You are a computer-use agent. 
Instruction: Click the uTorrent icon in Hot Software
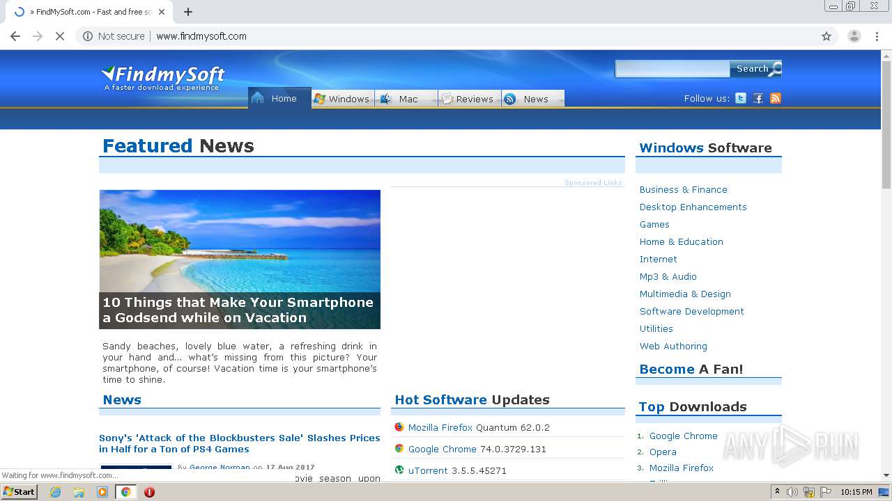[399, 470]
